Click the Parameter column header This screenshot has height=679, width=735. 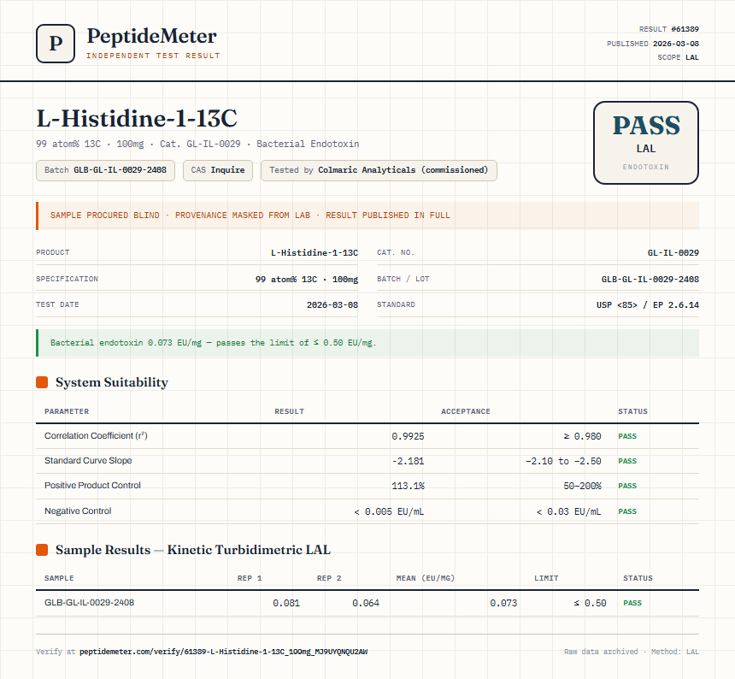pyautogui.click(x=67, y=411)
